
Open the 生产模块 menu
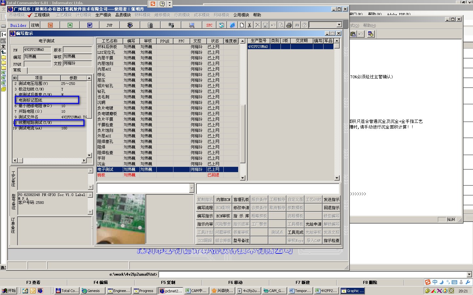point(103,15)
